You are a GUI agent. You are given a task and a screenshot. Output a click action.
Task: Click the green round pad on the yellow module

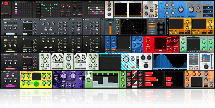pos(36,84)
